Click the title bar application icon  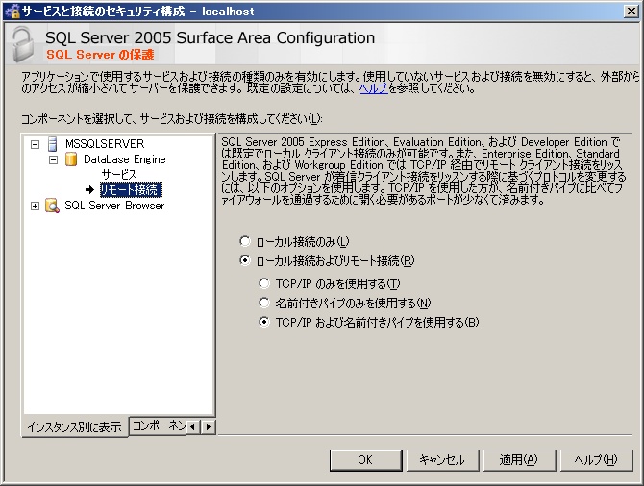tap(12, 12)
